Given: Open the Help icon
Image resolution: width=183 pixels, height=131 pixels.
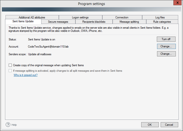Looking at the screenshot, I should pyautogui.click(x=8, y=124).
